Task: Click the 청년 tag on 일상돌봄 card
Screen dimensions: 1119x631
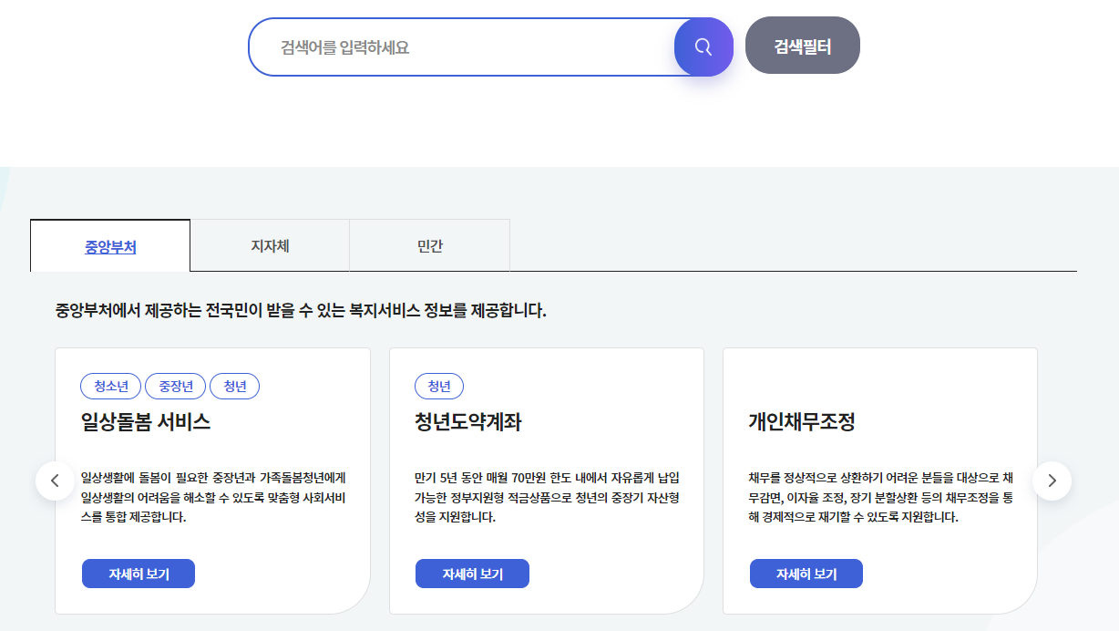Action: pos(234,386)
